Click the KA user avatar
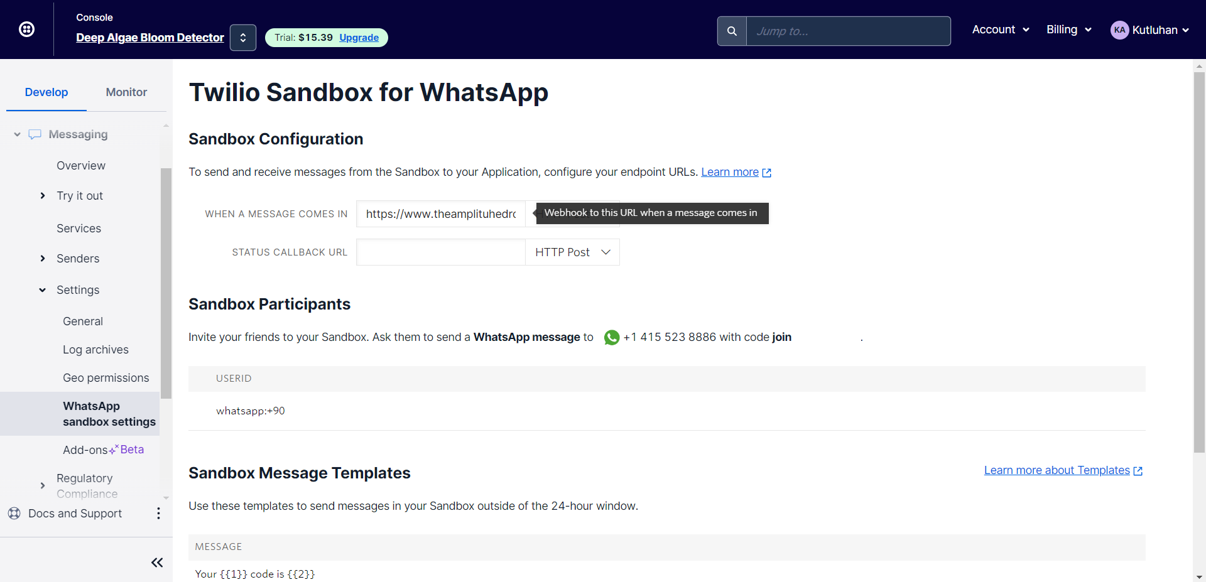Viewport: 1206px width, 582px height. pyautogui.click(x=1121, y=30)
